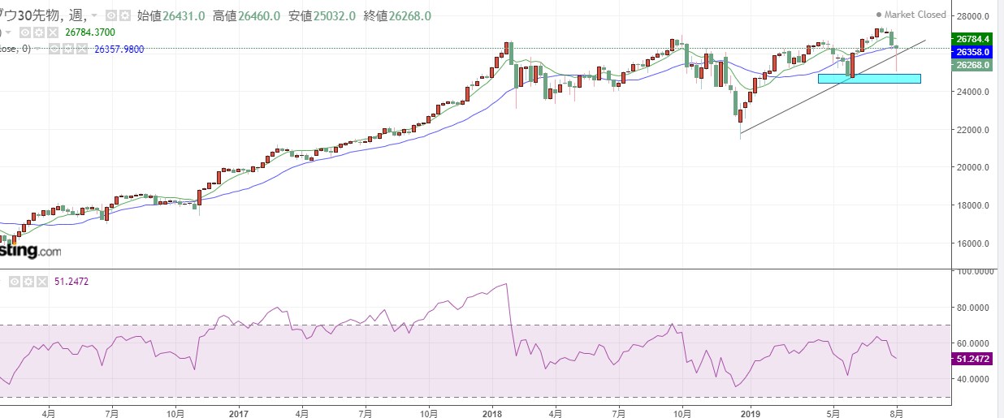This screenshot has height=418, width=1004.
Task: Open settings gear for main symbol title
Action: click(125, 15)
